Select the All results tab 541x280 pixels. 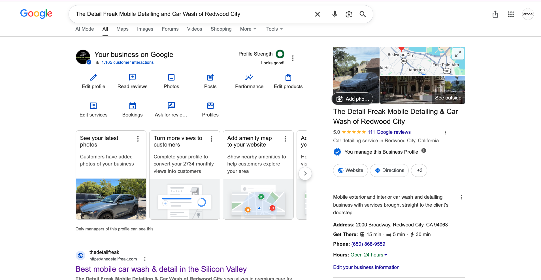(x=105, y=29)
